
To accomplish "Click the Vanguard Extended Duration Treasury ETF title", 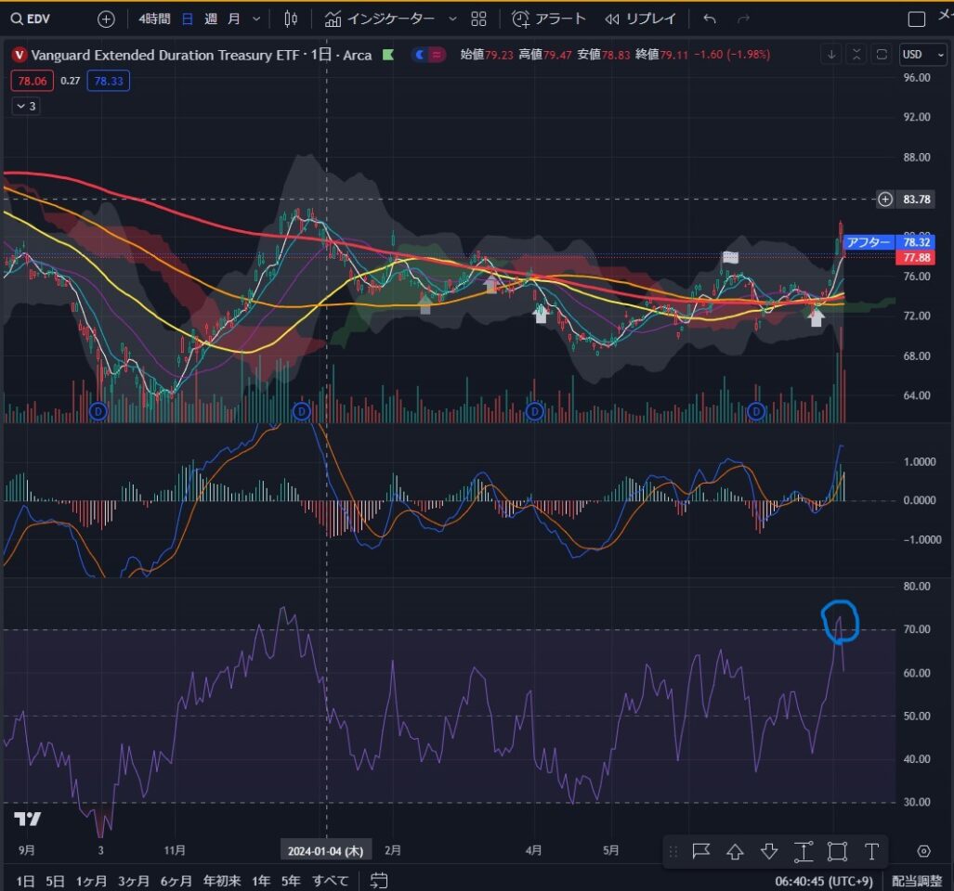I will pos(164,56).
